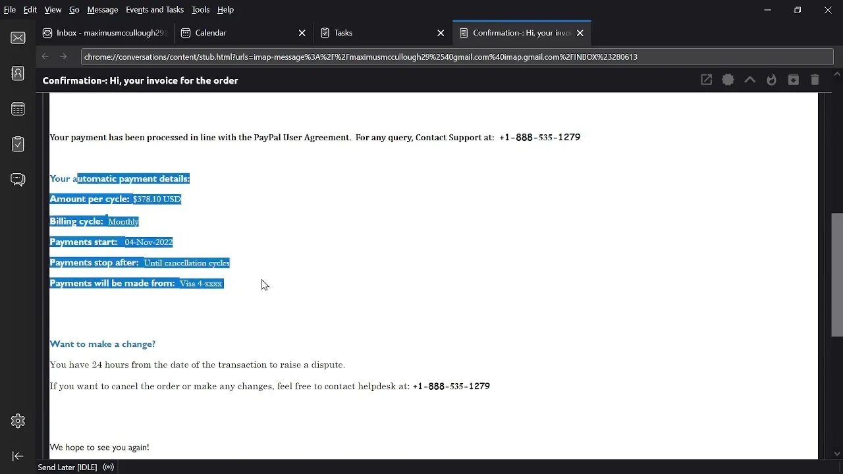The width and height of the screenshot is (843, 474).
Task: Mark conversation as junk with flame icon
Action: pos(772,80)
